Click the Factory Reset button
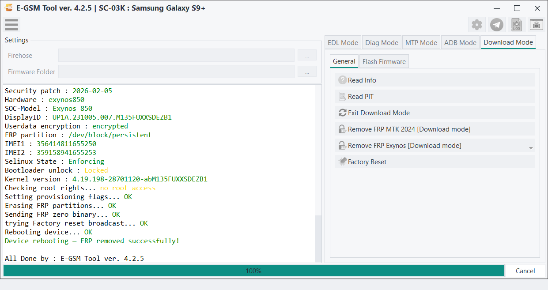 pyautogui.click(x=435, y=162)
